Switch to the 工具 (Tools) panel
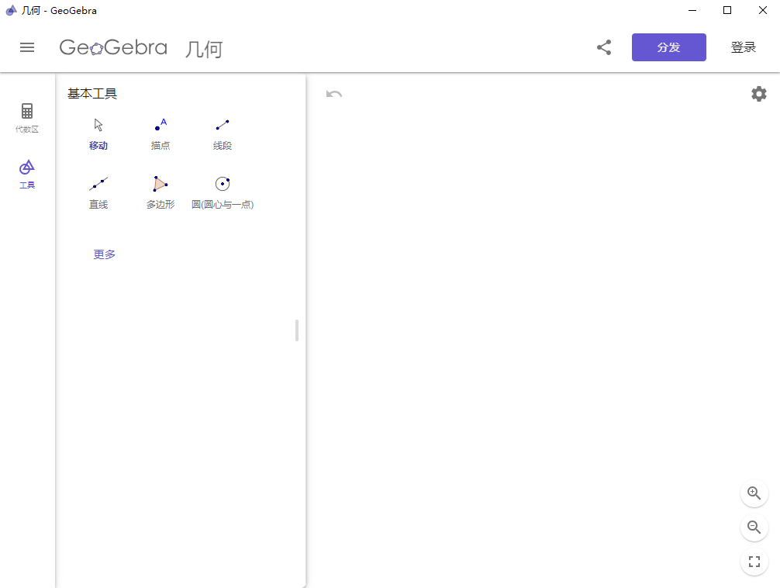 pos(27,172)
